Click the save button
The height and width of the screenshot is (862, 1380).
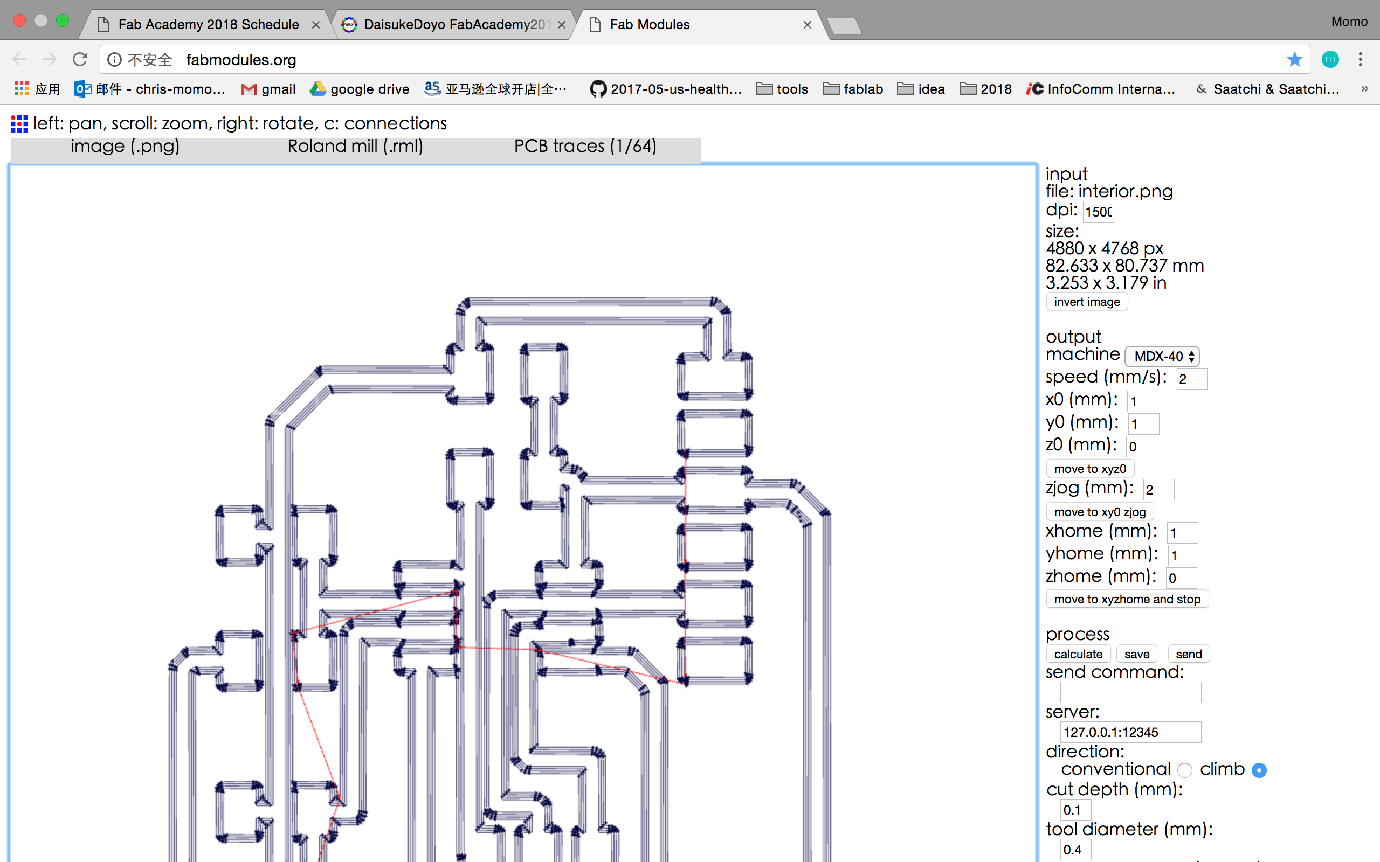(x=1136, y=654)
